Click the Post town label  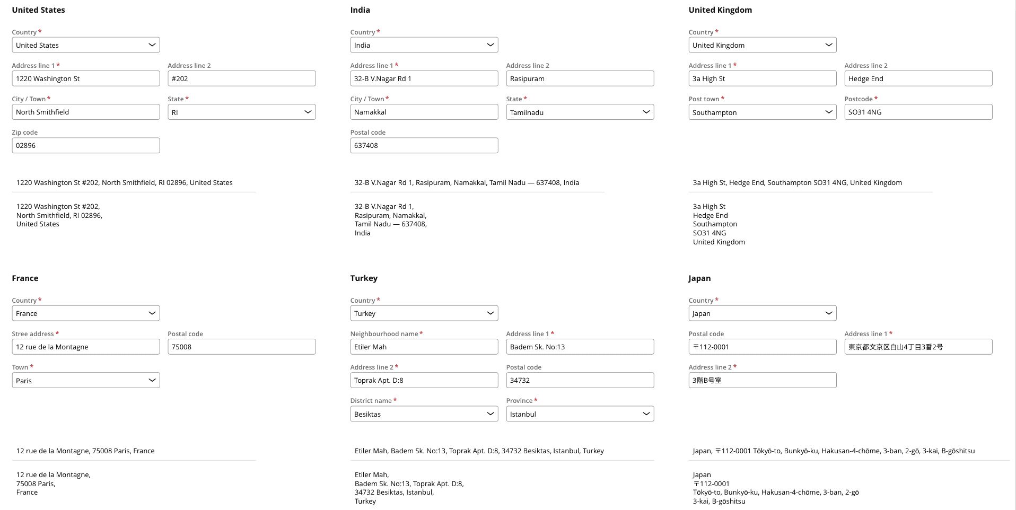[704, 99]
